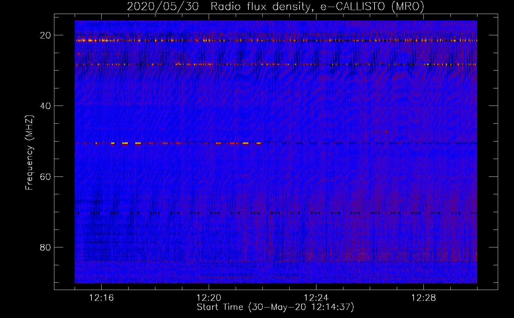Click the '20' frequency tick label
The width and height of the screenshot is (514, 318).
(x=45, y=35)
